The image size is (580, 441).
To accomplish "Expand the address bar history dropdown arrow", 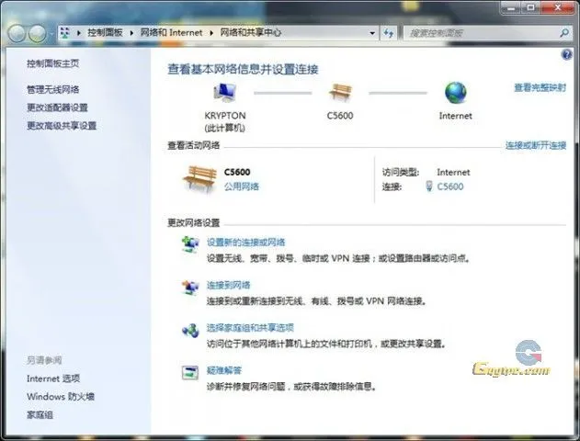I will click(372, 33).
